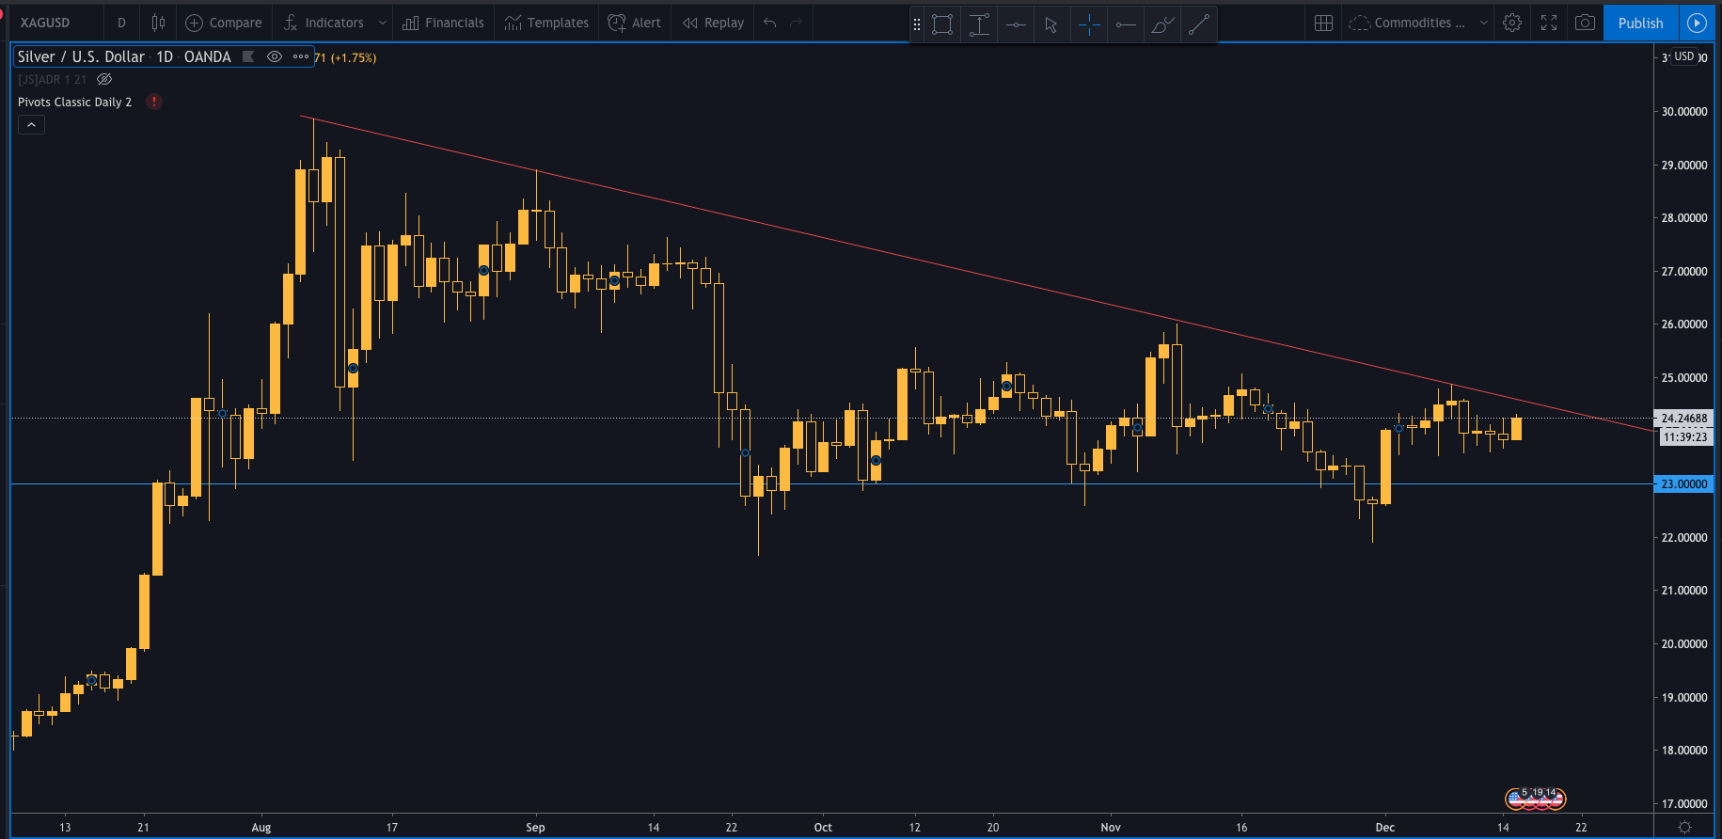
Task: Expand the Indicators favorites dropdown arrow
Action: pos(382,23)
